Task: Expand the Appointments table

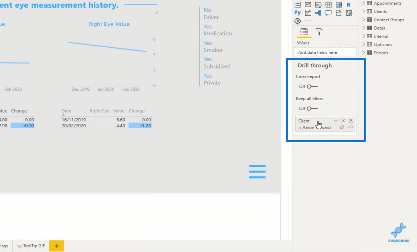Action: [364, 3]
